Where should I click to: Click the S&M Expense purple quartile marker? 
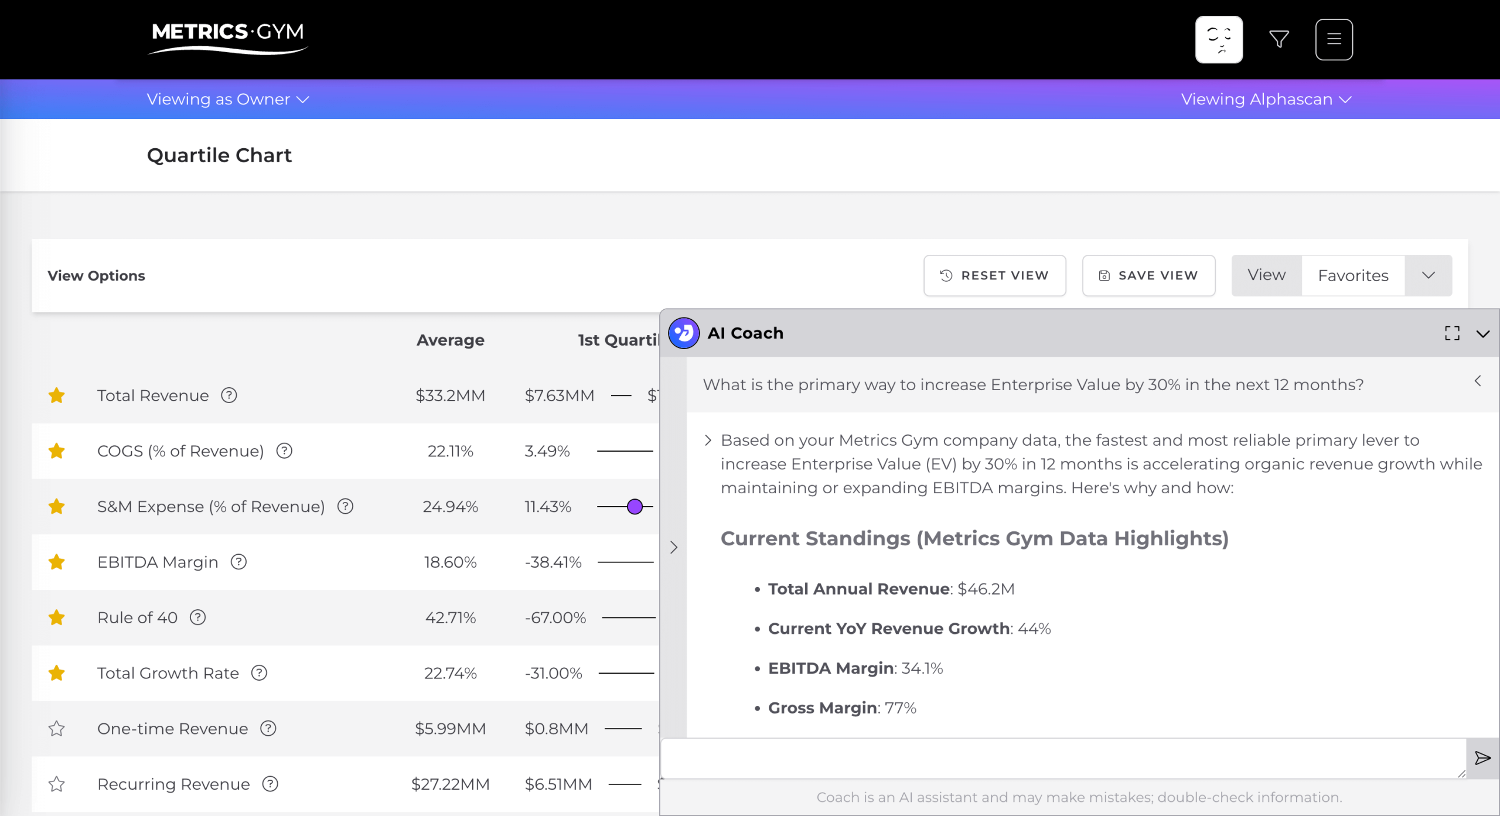635,507
